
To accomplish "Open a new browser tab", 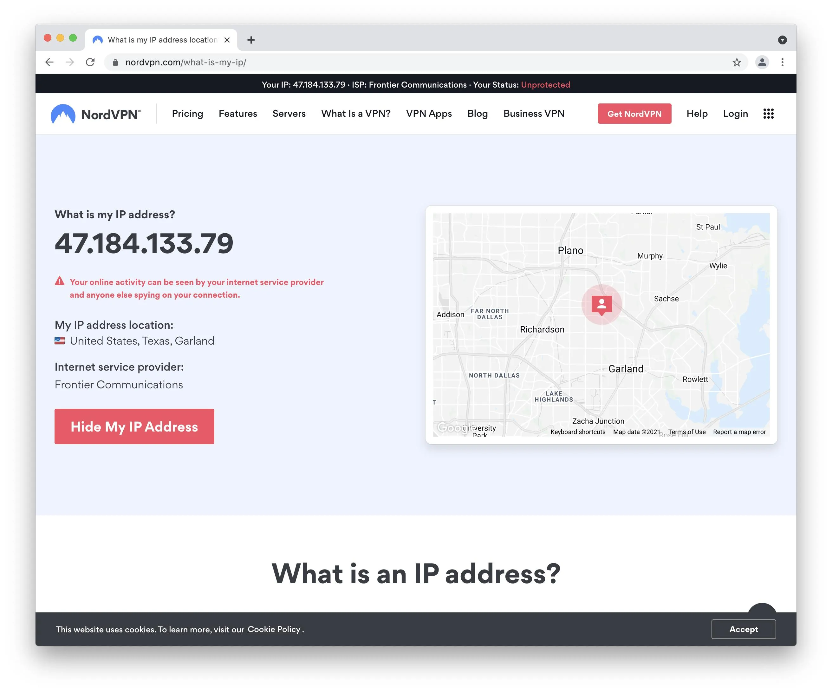I will (x=251, y=40).
